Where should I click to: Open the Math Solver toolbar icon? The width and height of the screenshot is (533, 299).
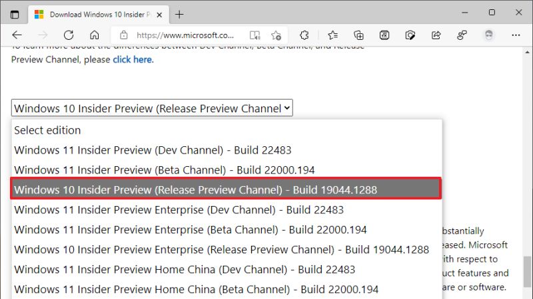[384, 35]
